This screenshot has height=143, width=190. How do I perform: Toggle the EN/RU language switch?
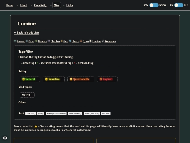pos(179,5)
